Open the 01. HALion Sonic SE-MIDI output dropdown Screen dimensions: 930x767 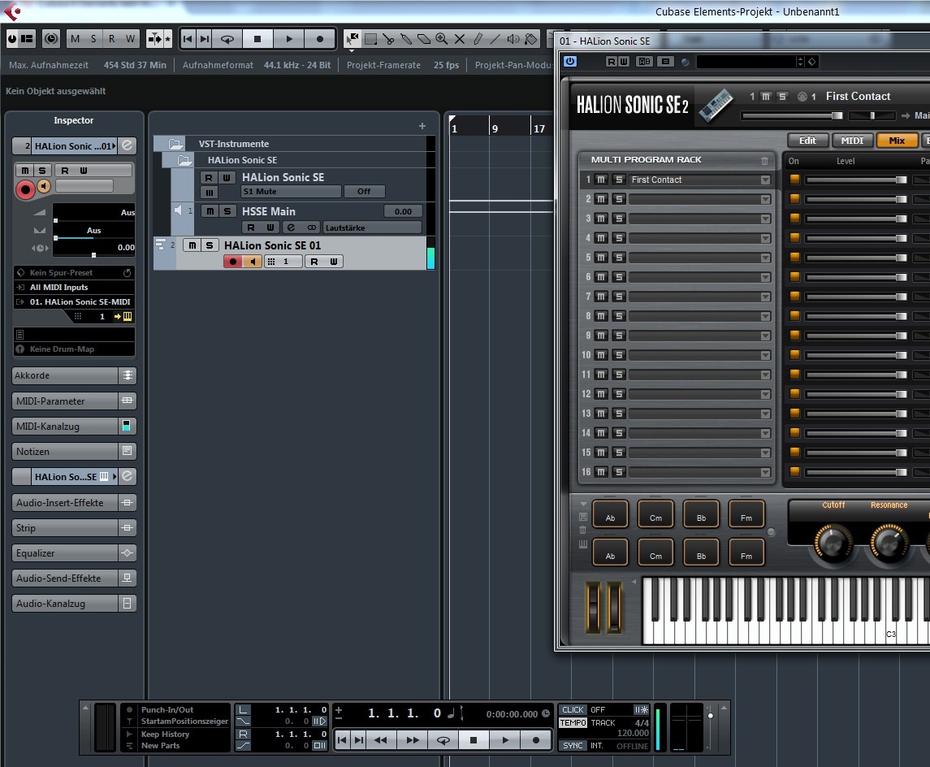coord(74,302)
